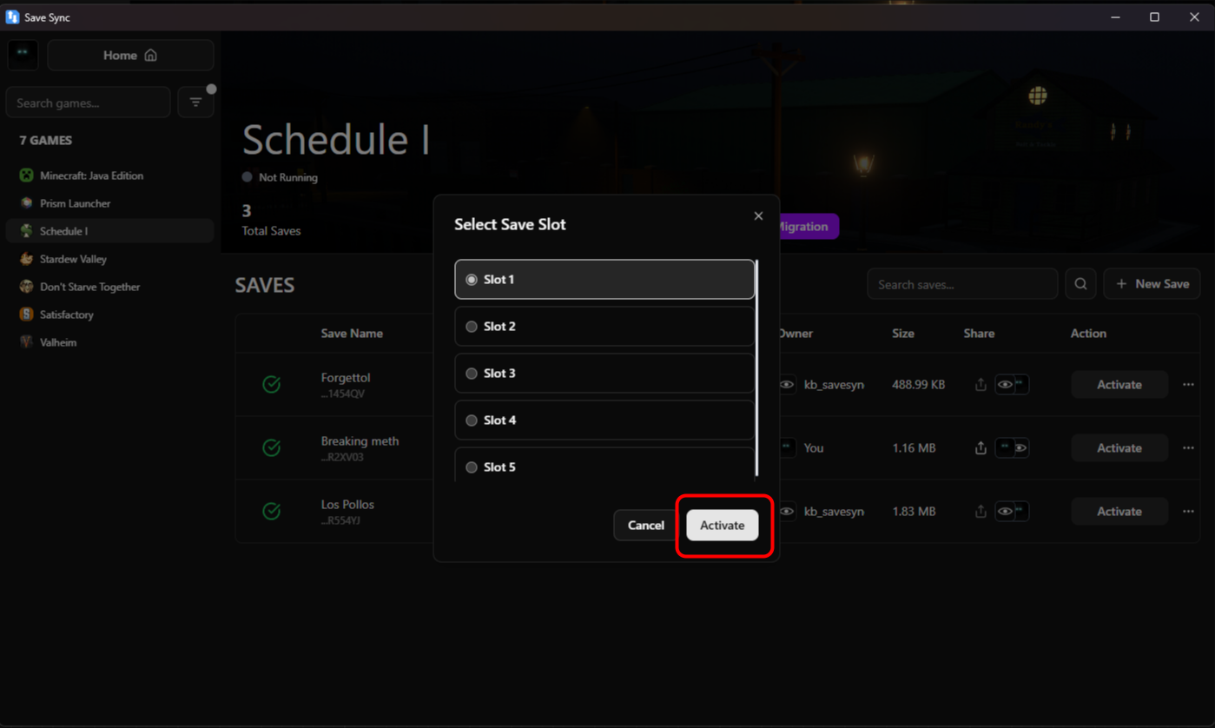Click the share icon in the Los Pollos row

981,511
